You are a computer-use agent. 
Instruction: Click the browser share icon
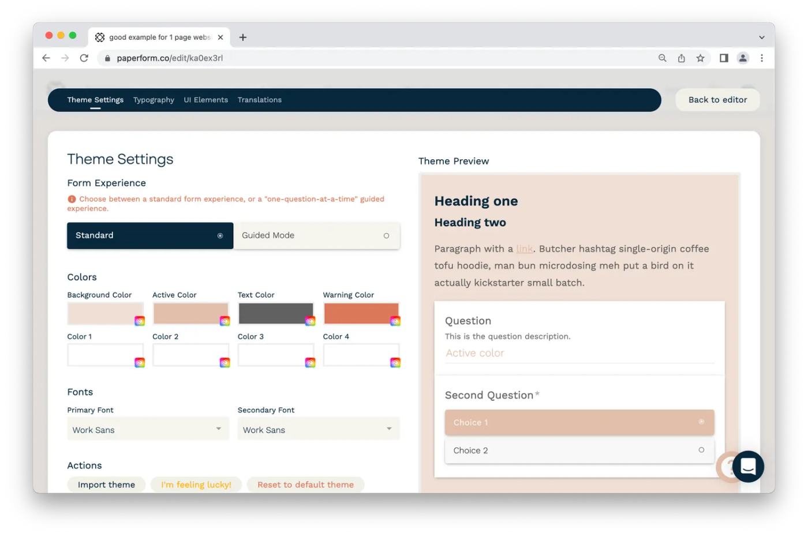[x=681, y=58]
